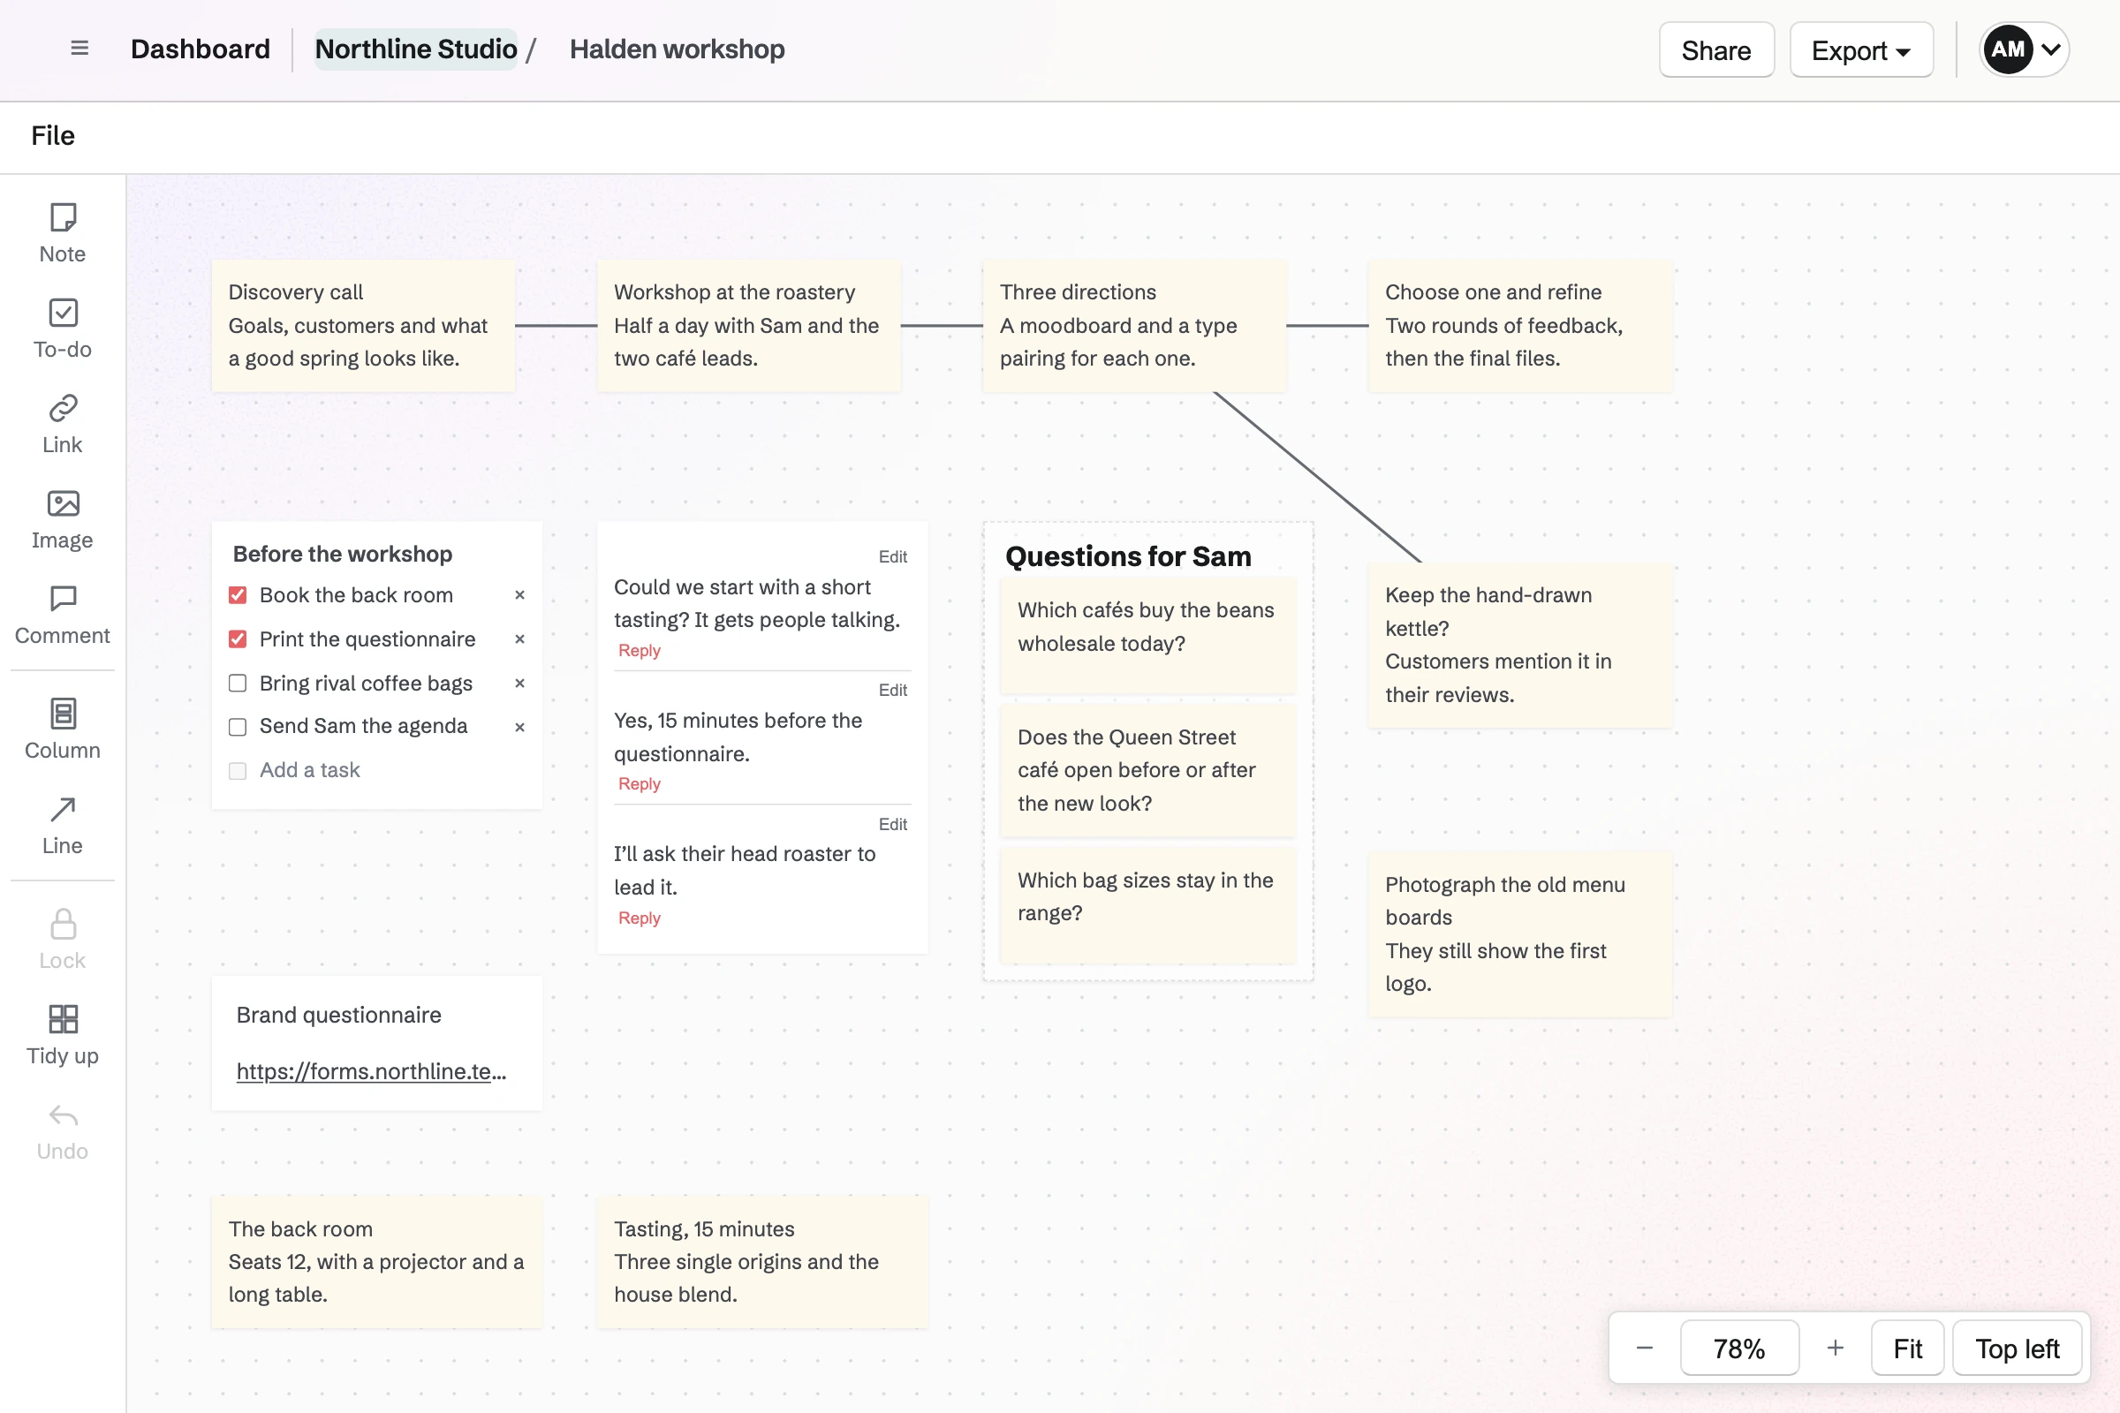The width and height of the screenshot is (2120, 1413).
Task: Edit the short tasting comment
Action: [892, 557]
